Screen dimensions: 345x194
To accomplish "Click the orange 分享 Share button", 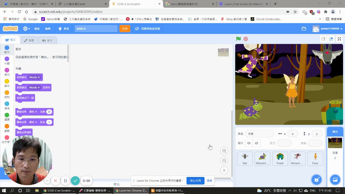I will [x=125, y=29].
